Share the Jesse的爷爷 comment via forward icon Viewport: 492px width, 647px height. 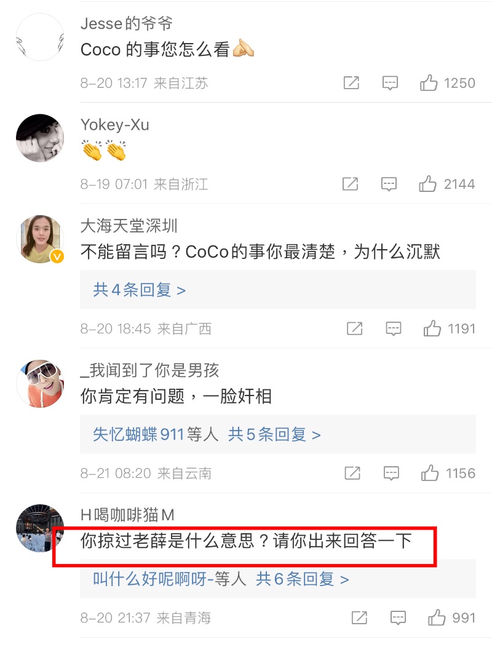(351, 83)
